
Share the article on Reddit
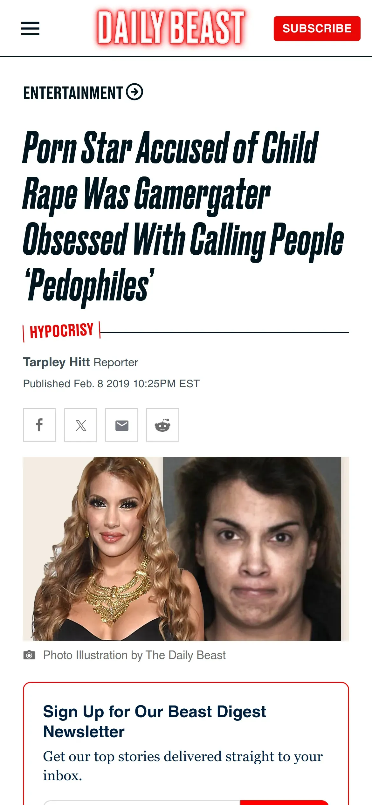[162, 425]
